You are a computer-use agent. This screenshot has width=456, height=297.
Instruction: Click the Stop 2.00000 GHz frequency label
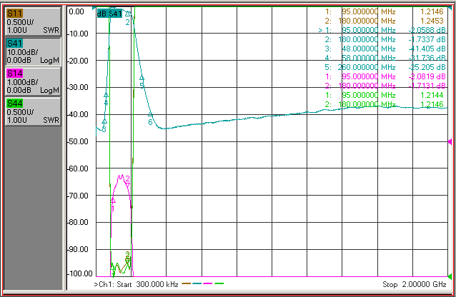pyautogui.click(x=415, y=284)
